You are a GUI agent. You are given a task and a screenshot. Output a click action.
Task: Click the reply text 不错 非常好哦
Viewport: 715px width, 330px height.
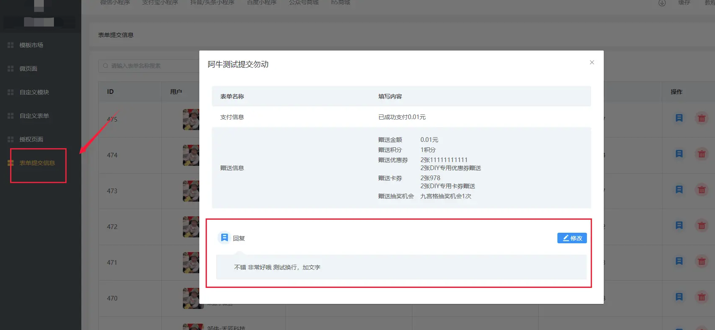253,267
